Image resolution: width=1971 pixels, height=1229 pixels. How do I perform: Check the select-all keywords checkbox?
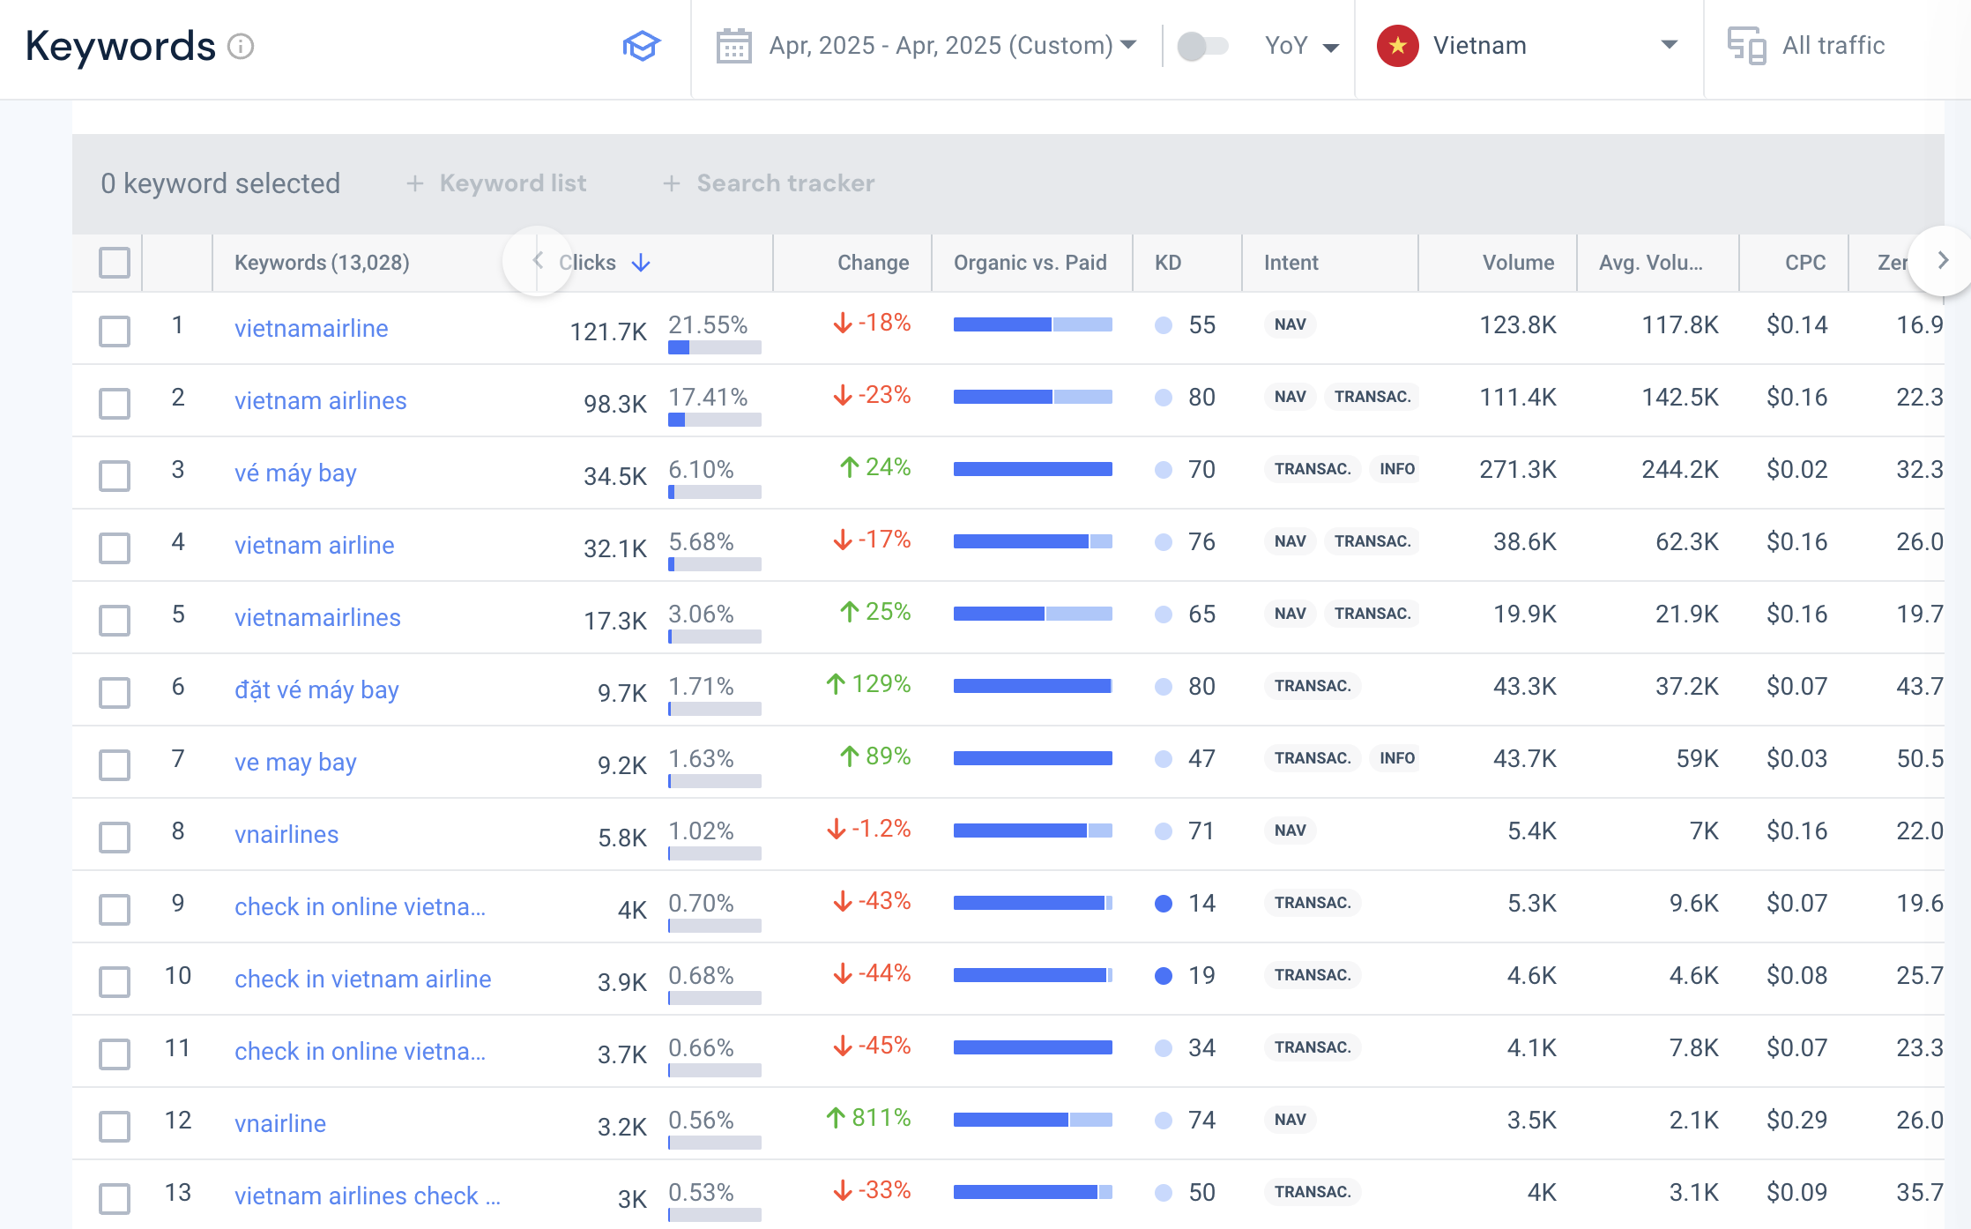click(115, 263)
